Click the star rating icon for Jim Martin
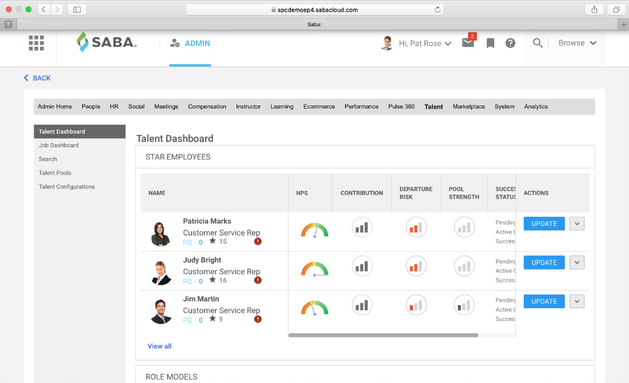Image resolution: width=629 pixels, height=383 pixels. (x=214, y=319)
